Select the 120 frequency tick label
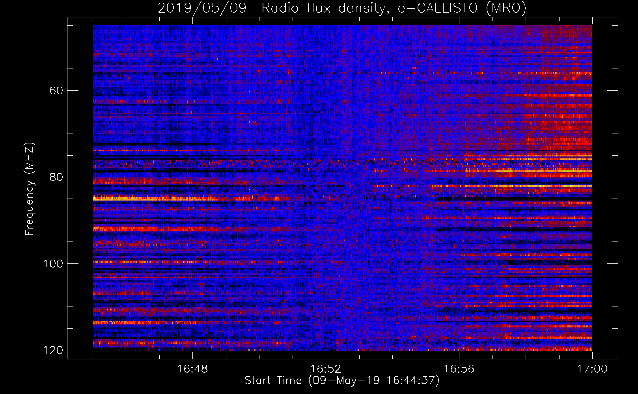Image resolution: width=638 pixels, height=394 pixels. [53, 350]
